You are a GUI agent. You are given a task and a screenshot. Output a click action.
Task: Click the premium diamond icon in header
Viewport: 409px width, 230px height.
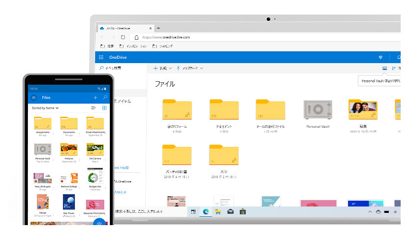(x=381, y=57)
